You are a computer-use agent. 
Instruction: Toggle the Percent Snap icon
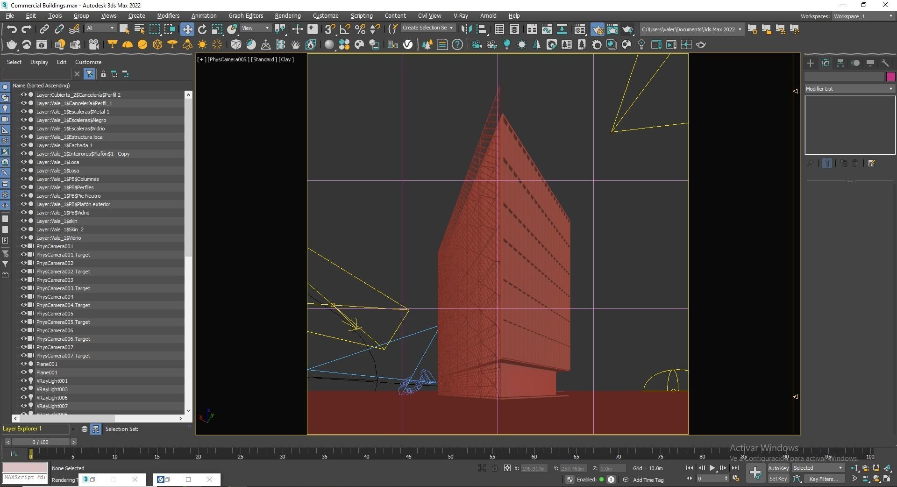(x=360, y=29)
